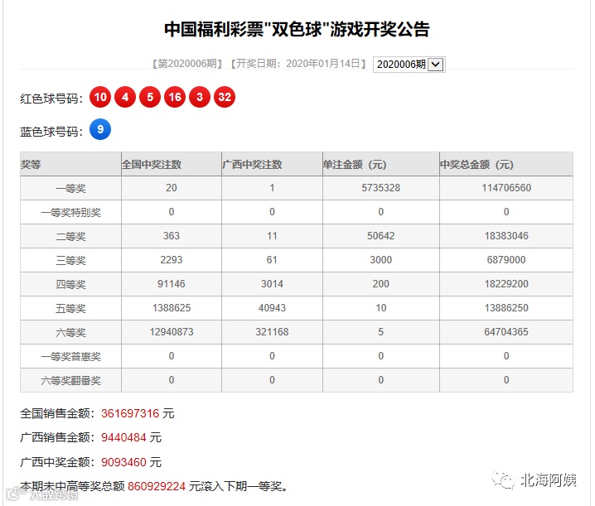Click fifth prize total 13886250
The height and width of the screenshot is (506, 595).
pyautogui.click(x=506, y=308)
